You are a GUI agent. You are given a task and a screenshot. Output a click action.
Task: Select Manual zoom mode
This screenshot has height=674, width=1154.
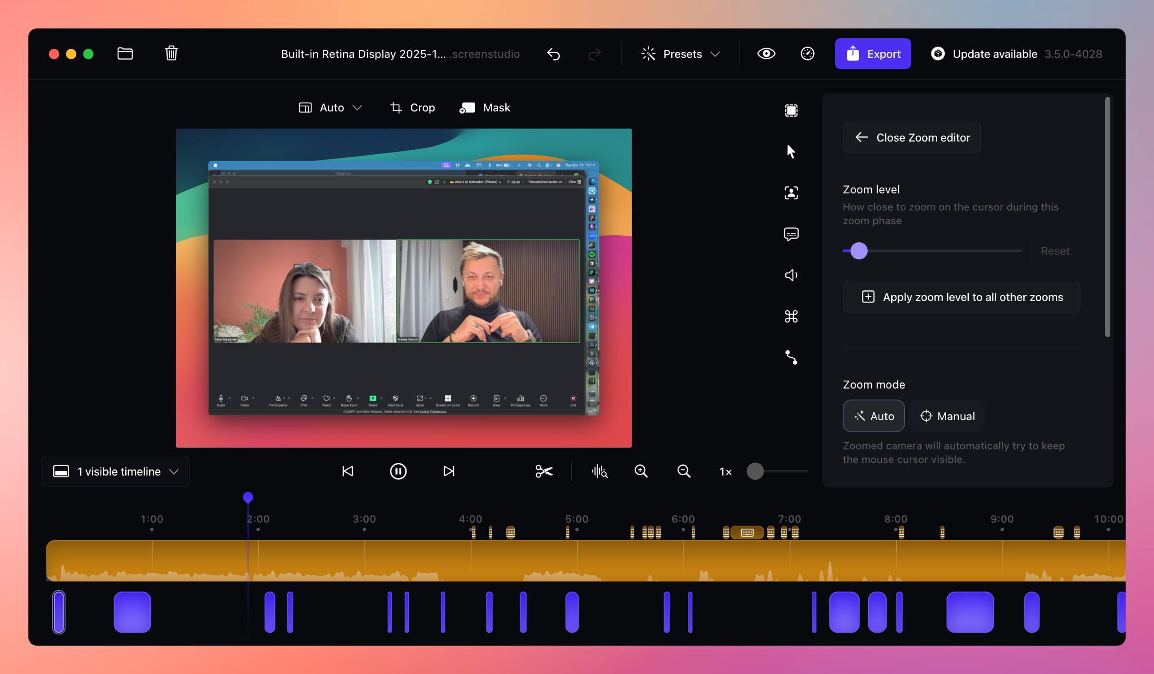[947, 416]
